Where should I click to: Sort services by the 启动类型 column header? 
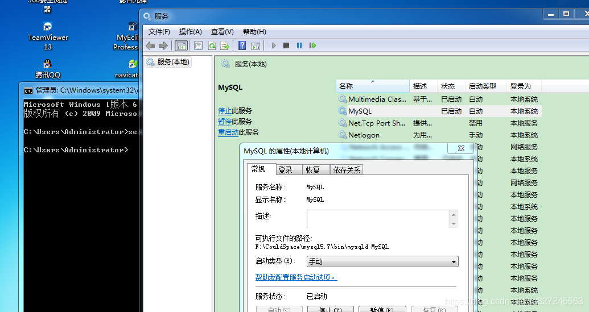click(485, 86)
